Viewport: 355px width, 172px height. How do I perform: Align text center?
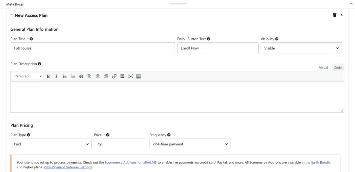[98, 76]
